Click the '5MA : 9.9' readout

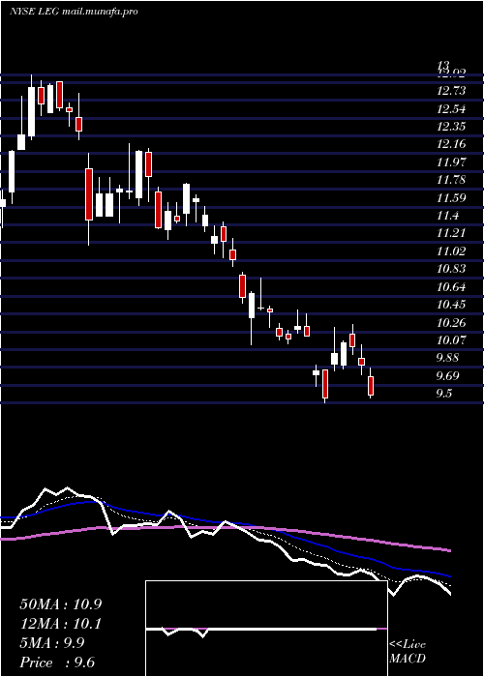coord(52,643)
